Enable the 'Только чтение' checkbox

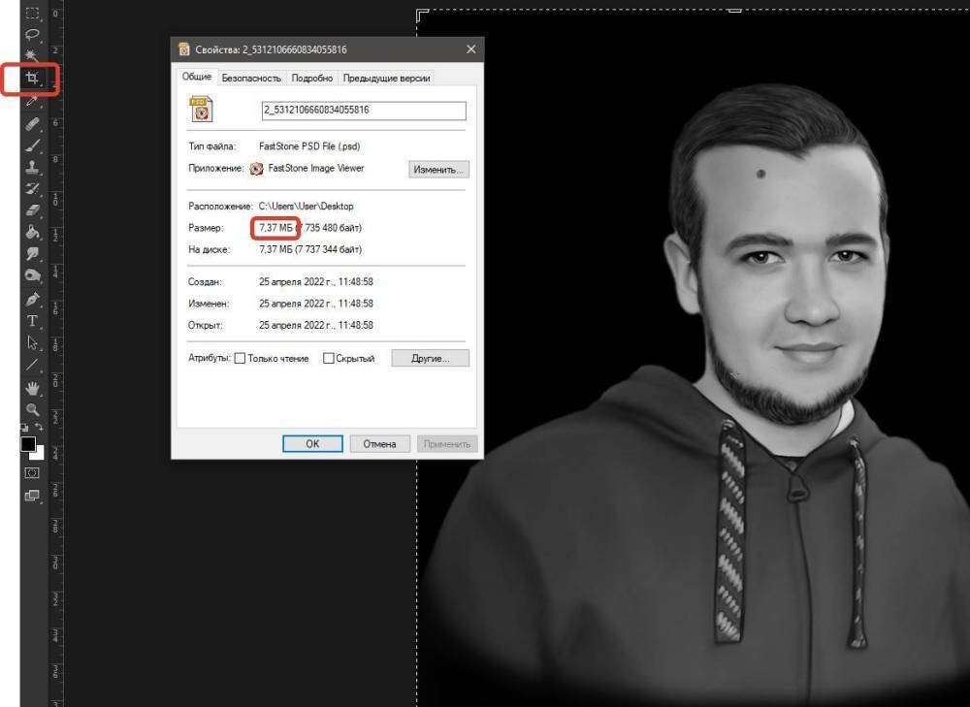241,358
